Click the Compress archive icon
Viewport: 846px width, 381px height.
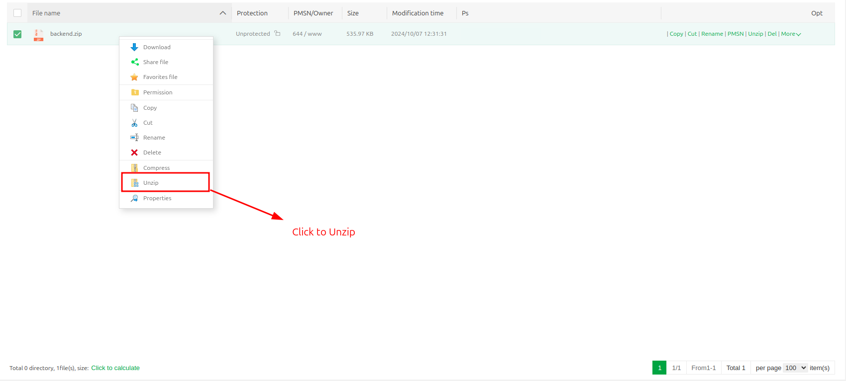(134, 168)
